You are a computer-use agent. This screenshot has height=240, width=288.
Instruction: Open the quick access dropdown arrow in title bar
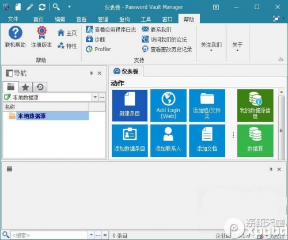pyautogui.click(x=69, y=7)
